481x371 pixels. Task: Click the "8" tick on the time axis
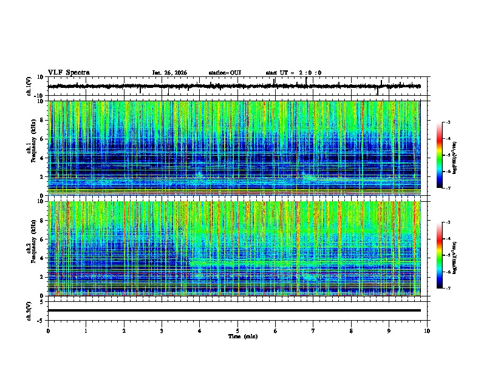[x=351, y=331]
